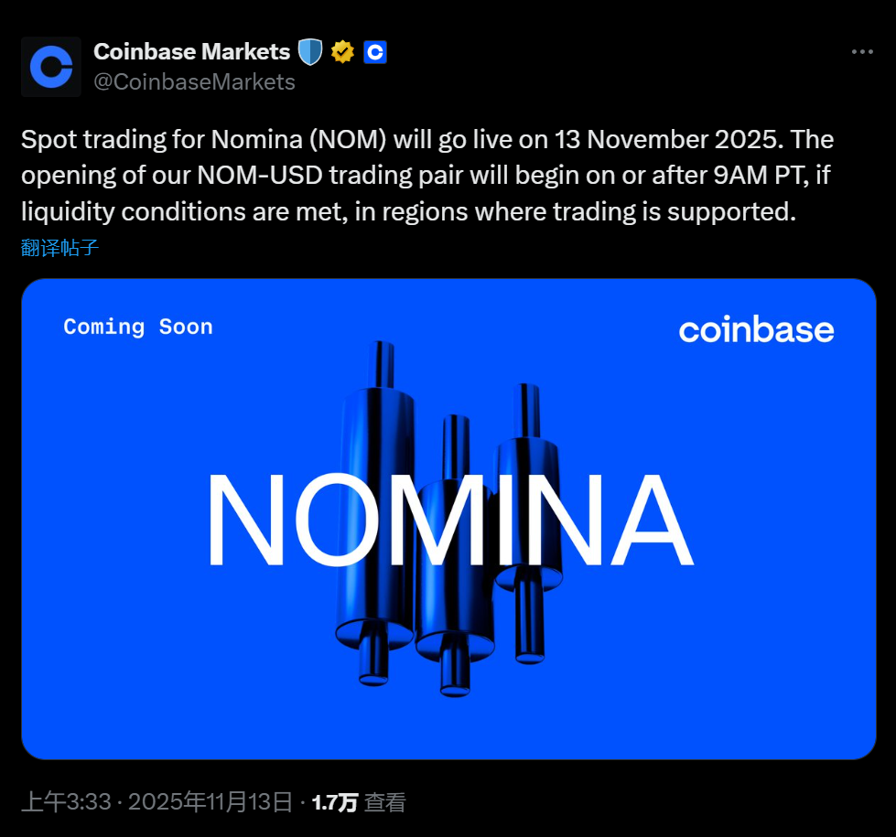View the 1.7万 查看 view count
The height and width of the screenshot is (837, 896).
click(358, 802)
